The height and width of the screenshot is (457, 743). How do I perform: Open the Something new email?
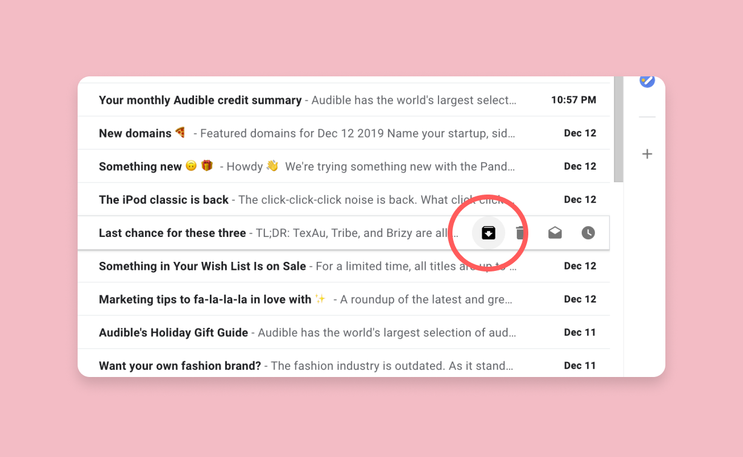pyautogui.click(x=344, y=166)
